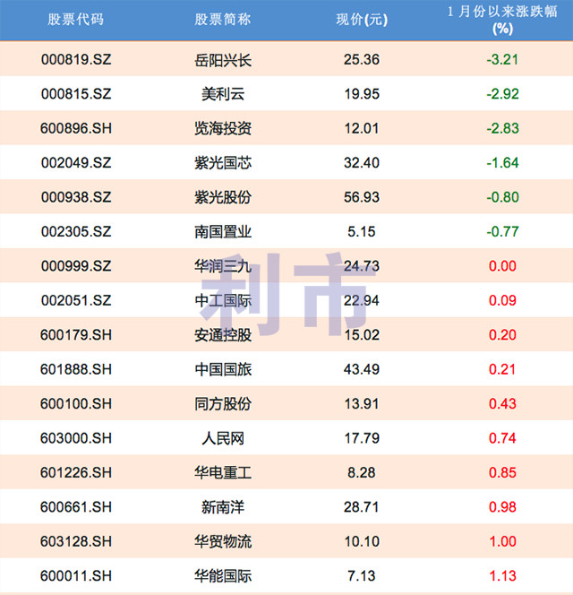Select stock code 601888.SH

click(76, 369)
